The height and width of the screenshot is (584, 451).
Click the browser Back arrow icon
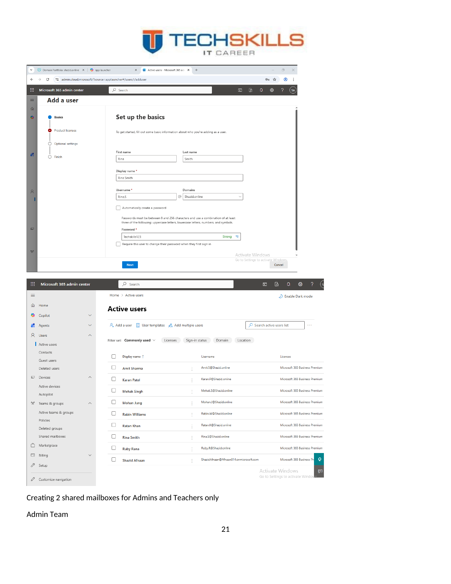(x=32, y=79)
